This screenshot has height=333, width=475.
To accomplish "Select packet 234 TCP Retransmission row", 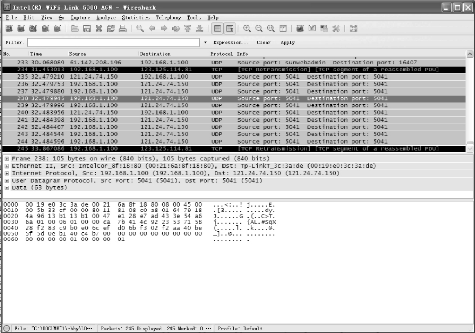I will pyautogui.click(x=234, y=70).
